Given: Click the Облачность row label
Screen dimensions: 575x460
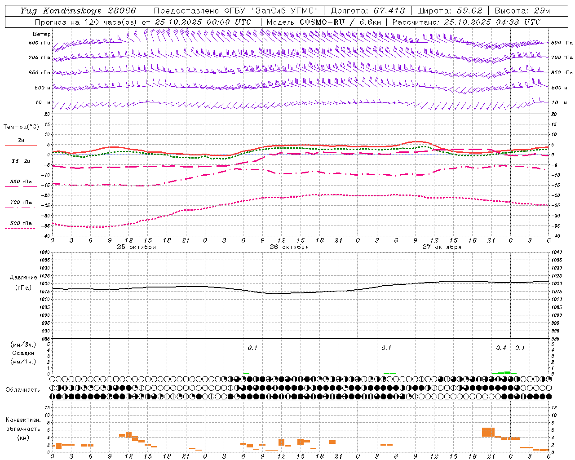Looking at the screenshot, I should 23,389.
